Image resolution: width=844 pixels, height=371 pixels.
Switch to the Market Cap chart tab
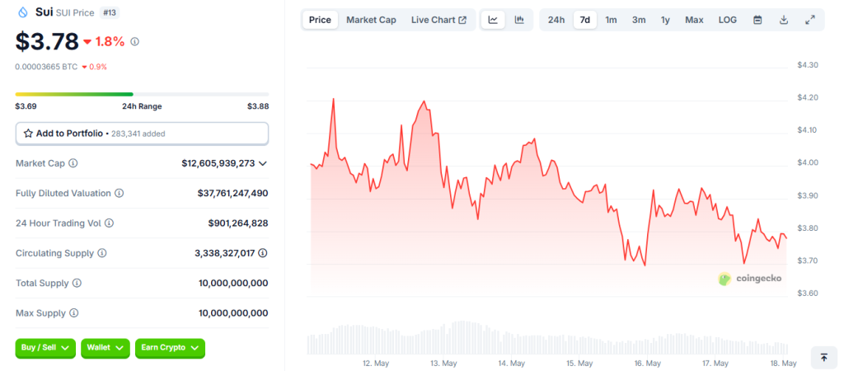(372, 20)
